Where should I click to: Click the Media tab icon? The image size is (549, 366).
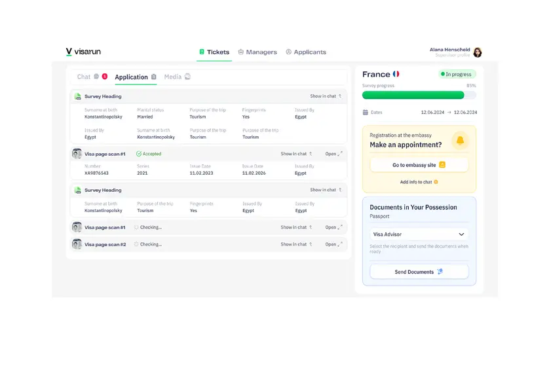pos(187,77)
